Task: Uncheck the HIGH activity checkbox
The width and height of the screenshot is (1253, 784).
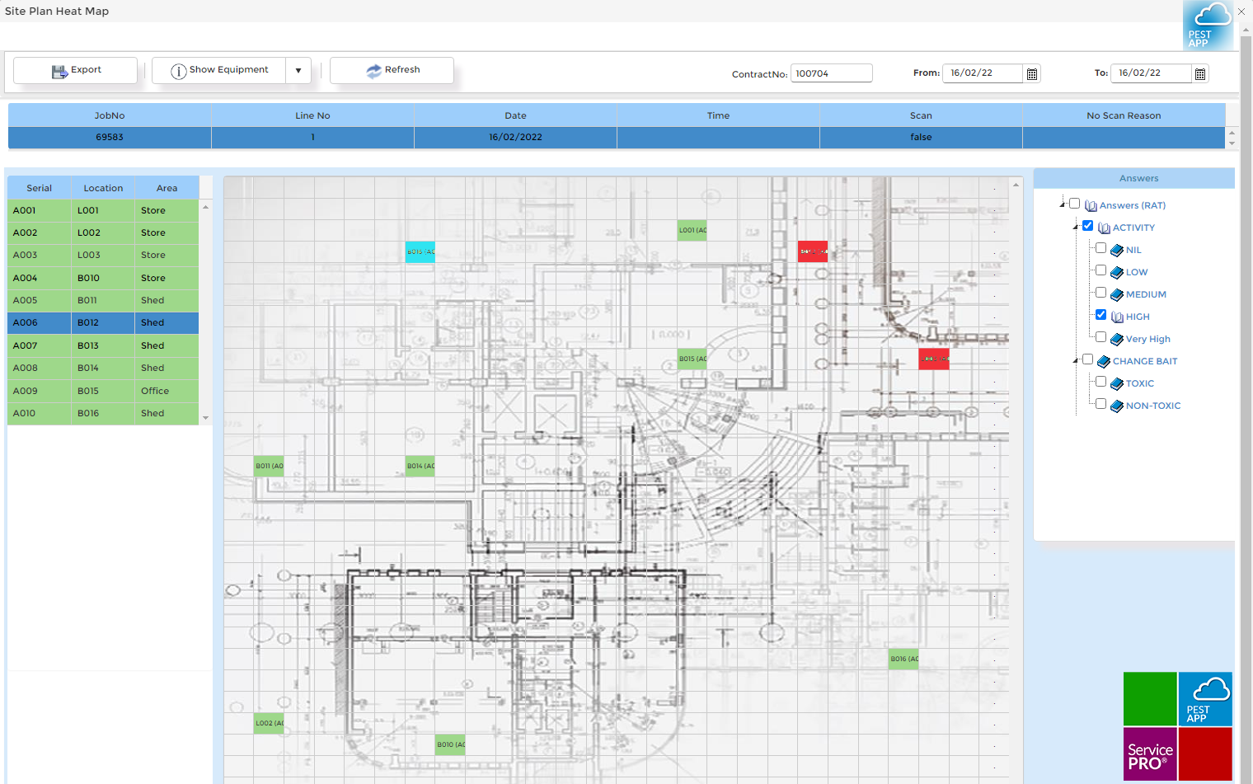Action: click(1100, 315)
